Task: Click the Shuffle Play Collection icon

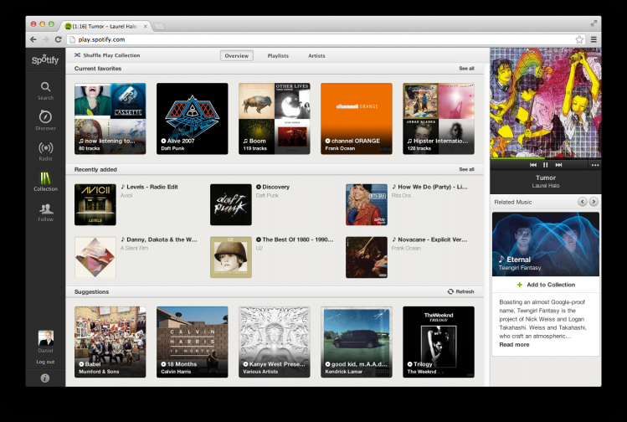Action: 77,55
